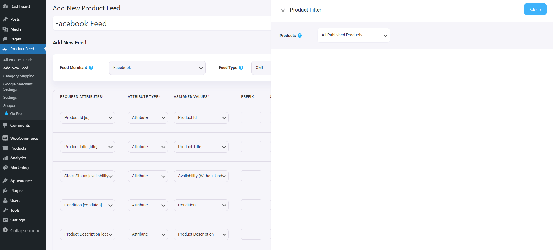The image size is (553, 250).
Task: Click the Settings sliders icon
Action: 5,220
